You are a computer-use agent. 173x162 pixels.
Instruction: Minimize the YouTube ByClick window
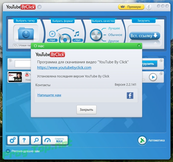[x=159, y=6]
